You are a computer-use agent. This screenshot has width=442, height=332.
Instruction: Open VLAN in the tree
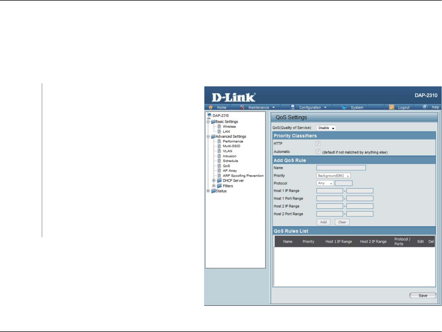click(x=227, y=151)
